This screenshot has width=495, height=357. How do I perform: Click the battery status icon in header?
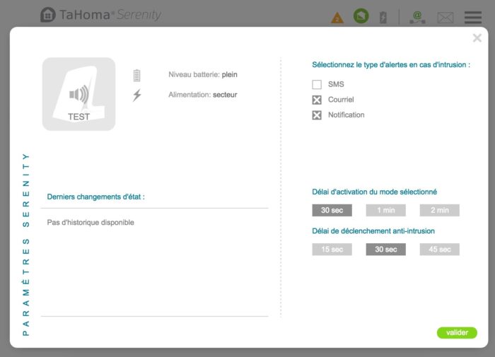coord(383,18)
